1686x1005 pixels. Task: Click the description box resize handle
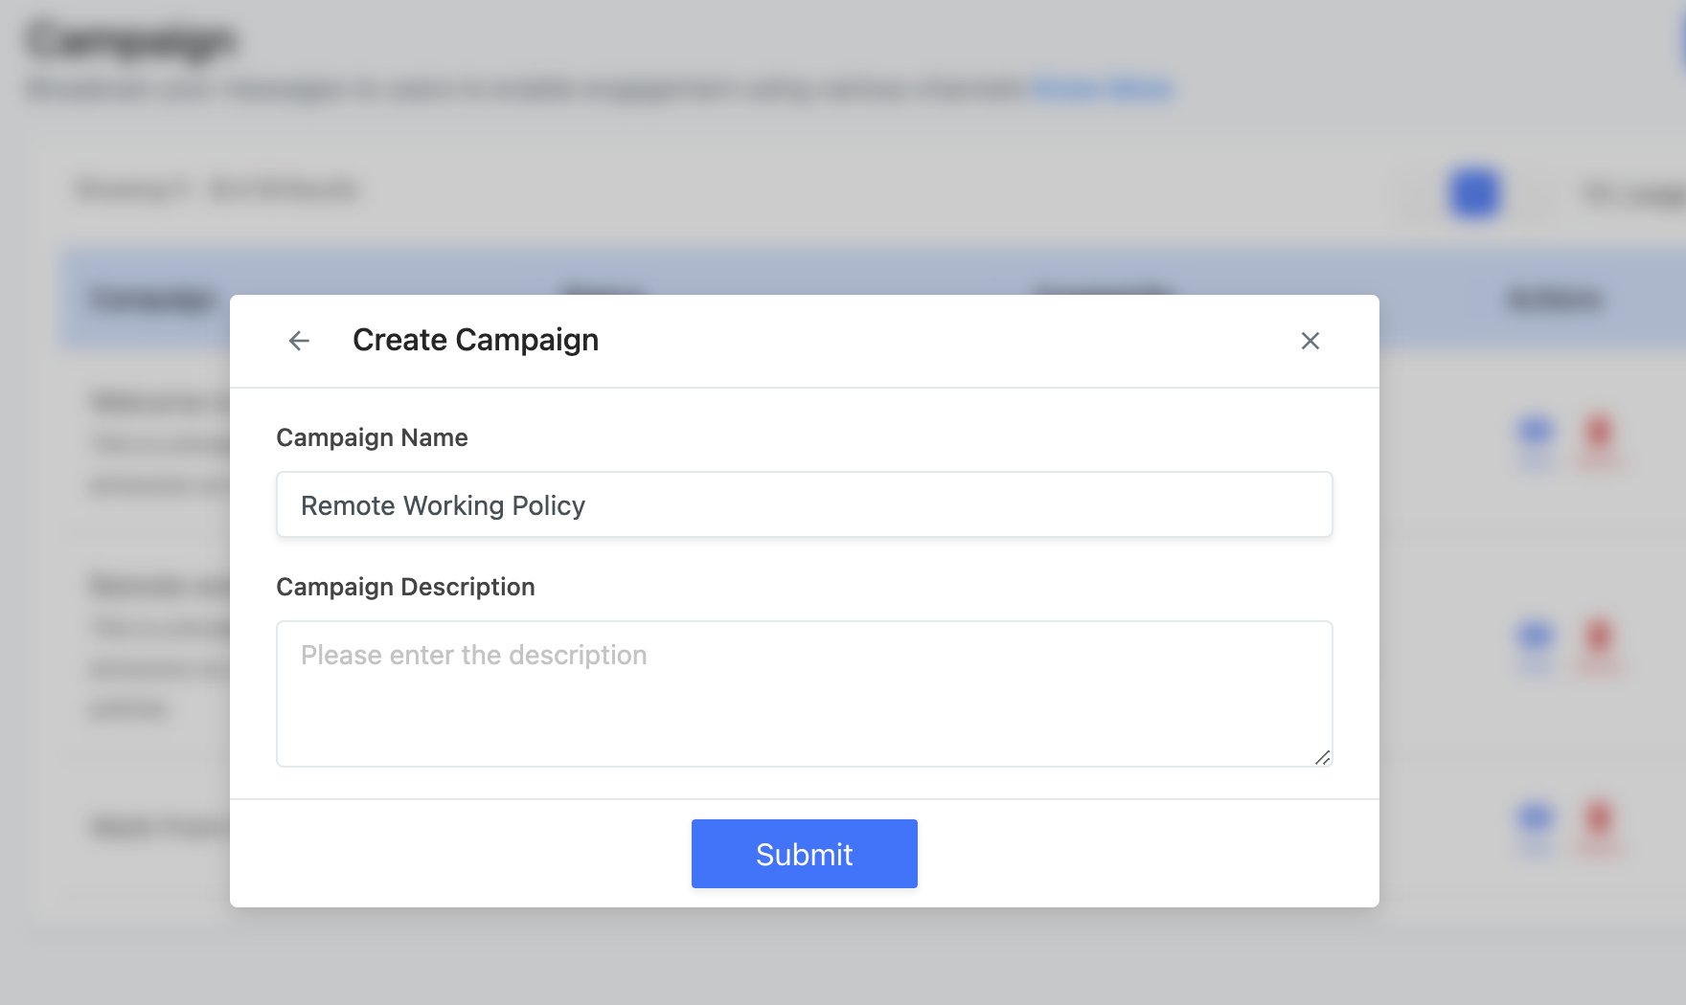tap(1323, 757)
